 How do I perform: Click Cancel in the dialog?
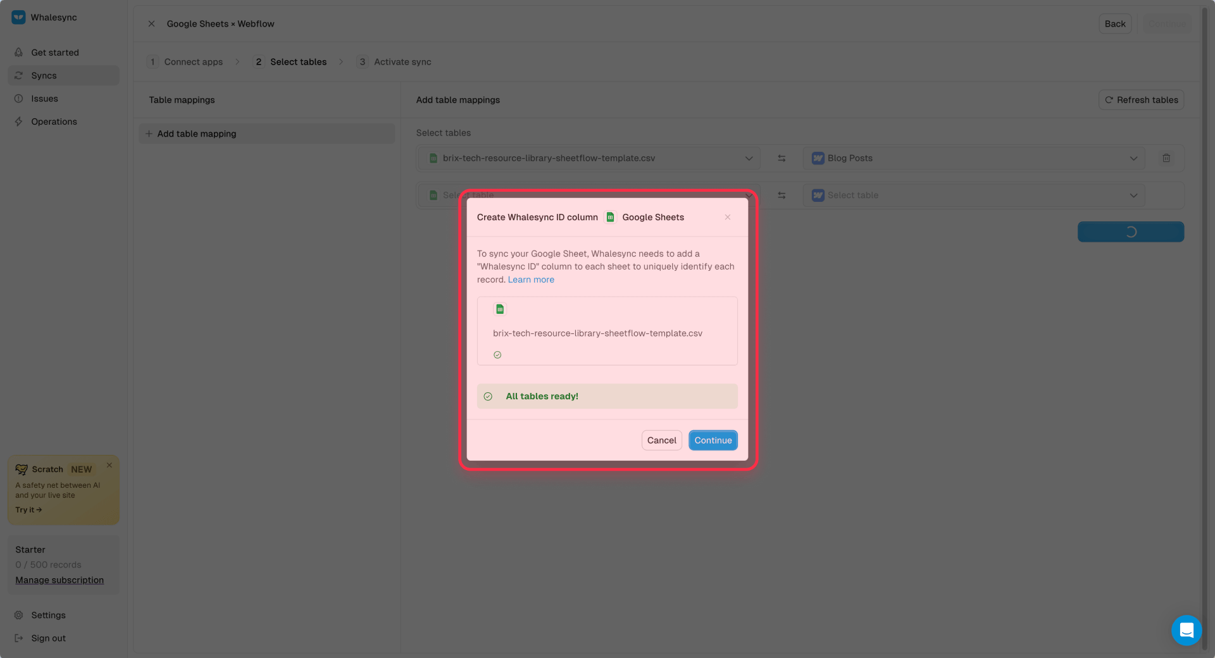pyautogui.click(x=662, y=440)
